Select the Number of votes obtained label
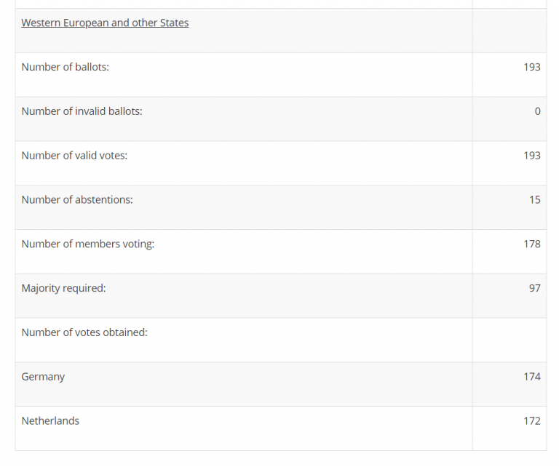Viewport: 559px width, 467px height. (x=84, y=332)
